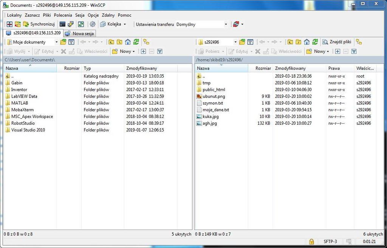This screenshot has width=387, height=248.
Task: Click remote panel invert selection filter icon
Action: (x=354, y=51)
